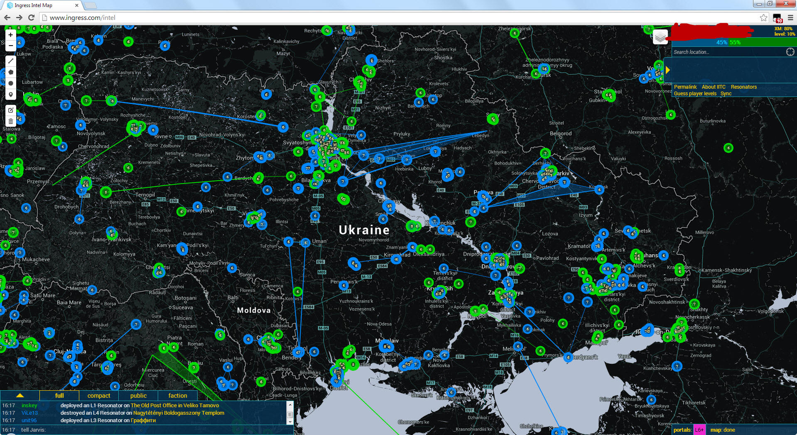This screenshot has height=435, width=797.
Task: Click the current location crosshair icon
Action: coord(790,52)
